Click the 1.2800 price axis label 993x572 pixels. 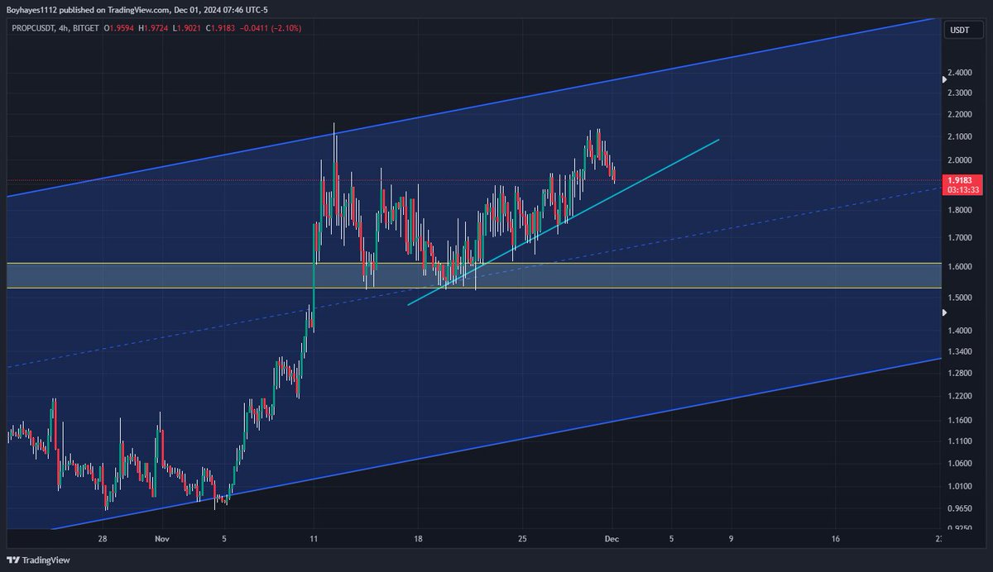coord(961,374)
